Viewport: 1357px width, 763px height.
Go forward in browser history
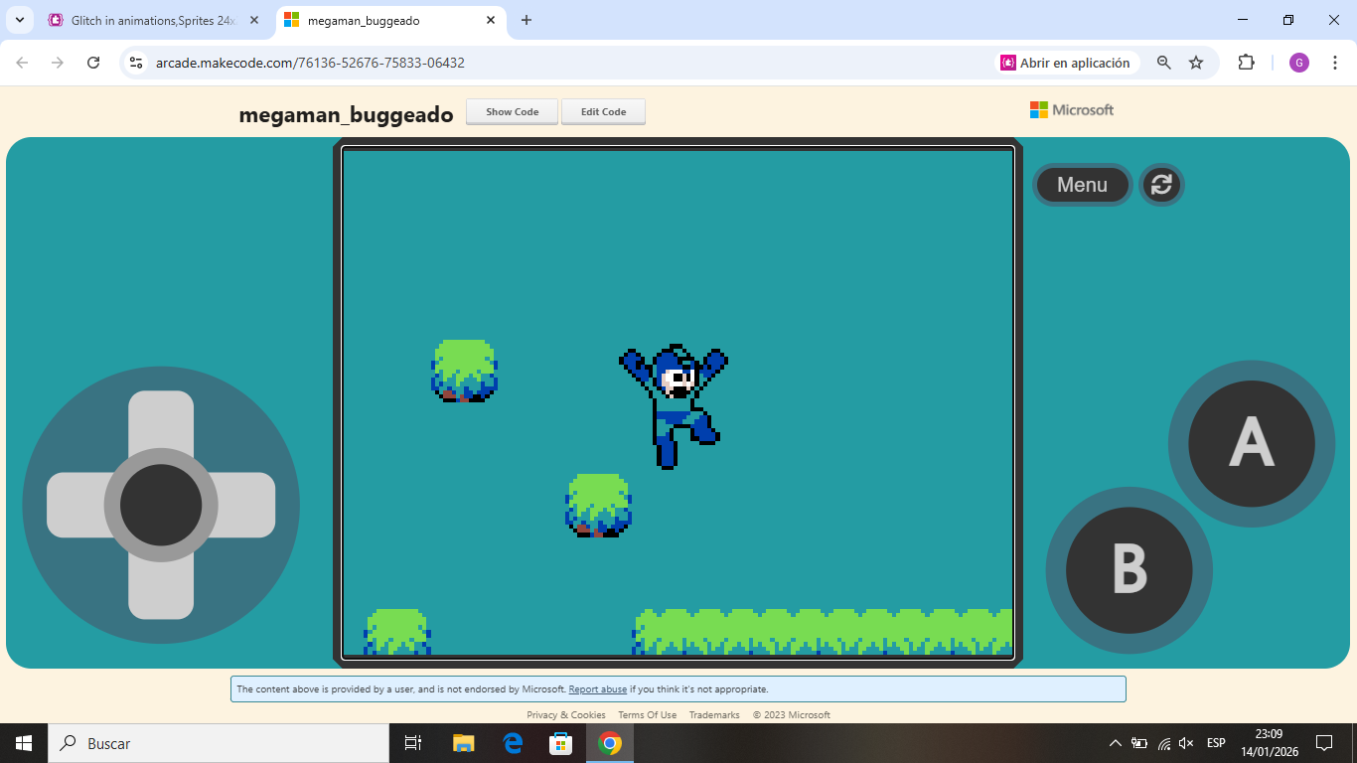pos(58,63)
